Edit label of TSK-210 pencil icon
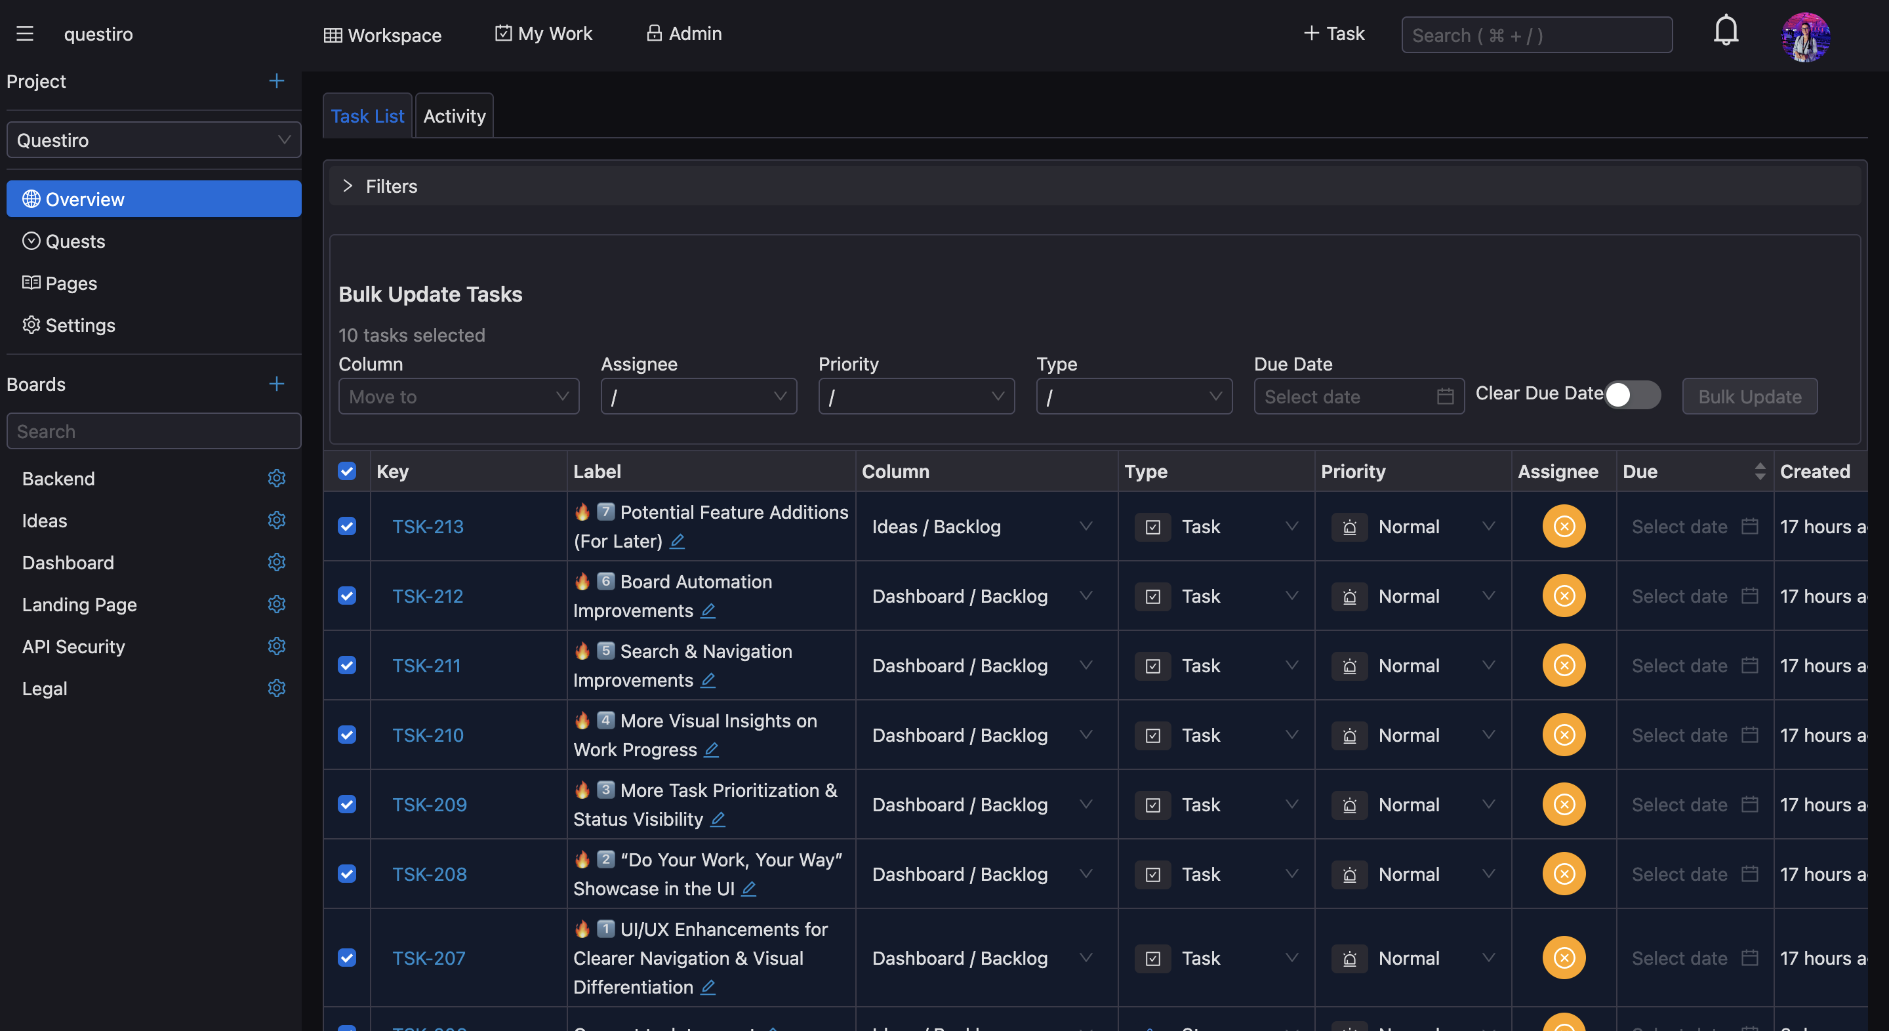Viewport: 1889px width, 1031px height. [711, 750]
